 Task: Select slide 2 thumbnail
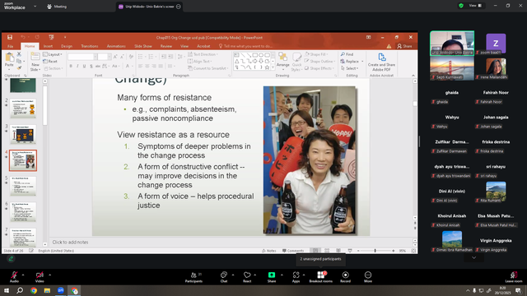pyautogui.click(x=23, y=109)
